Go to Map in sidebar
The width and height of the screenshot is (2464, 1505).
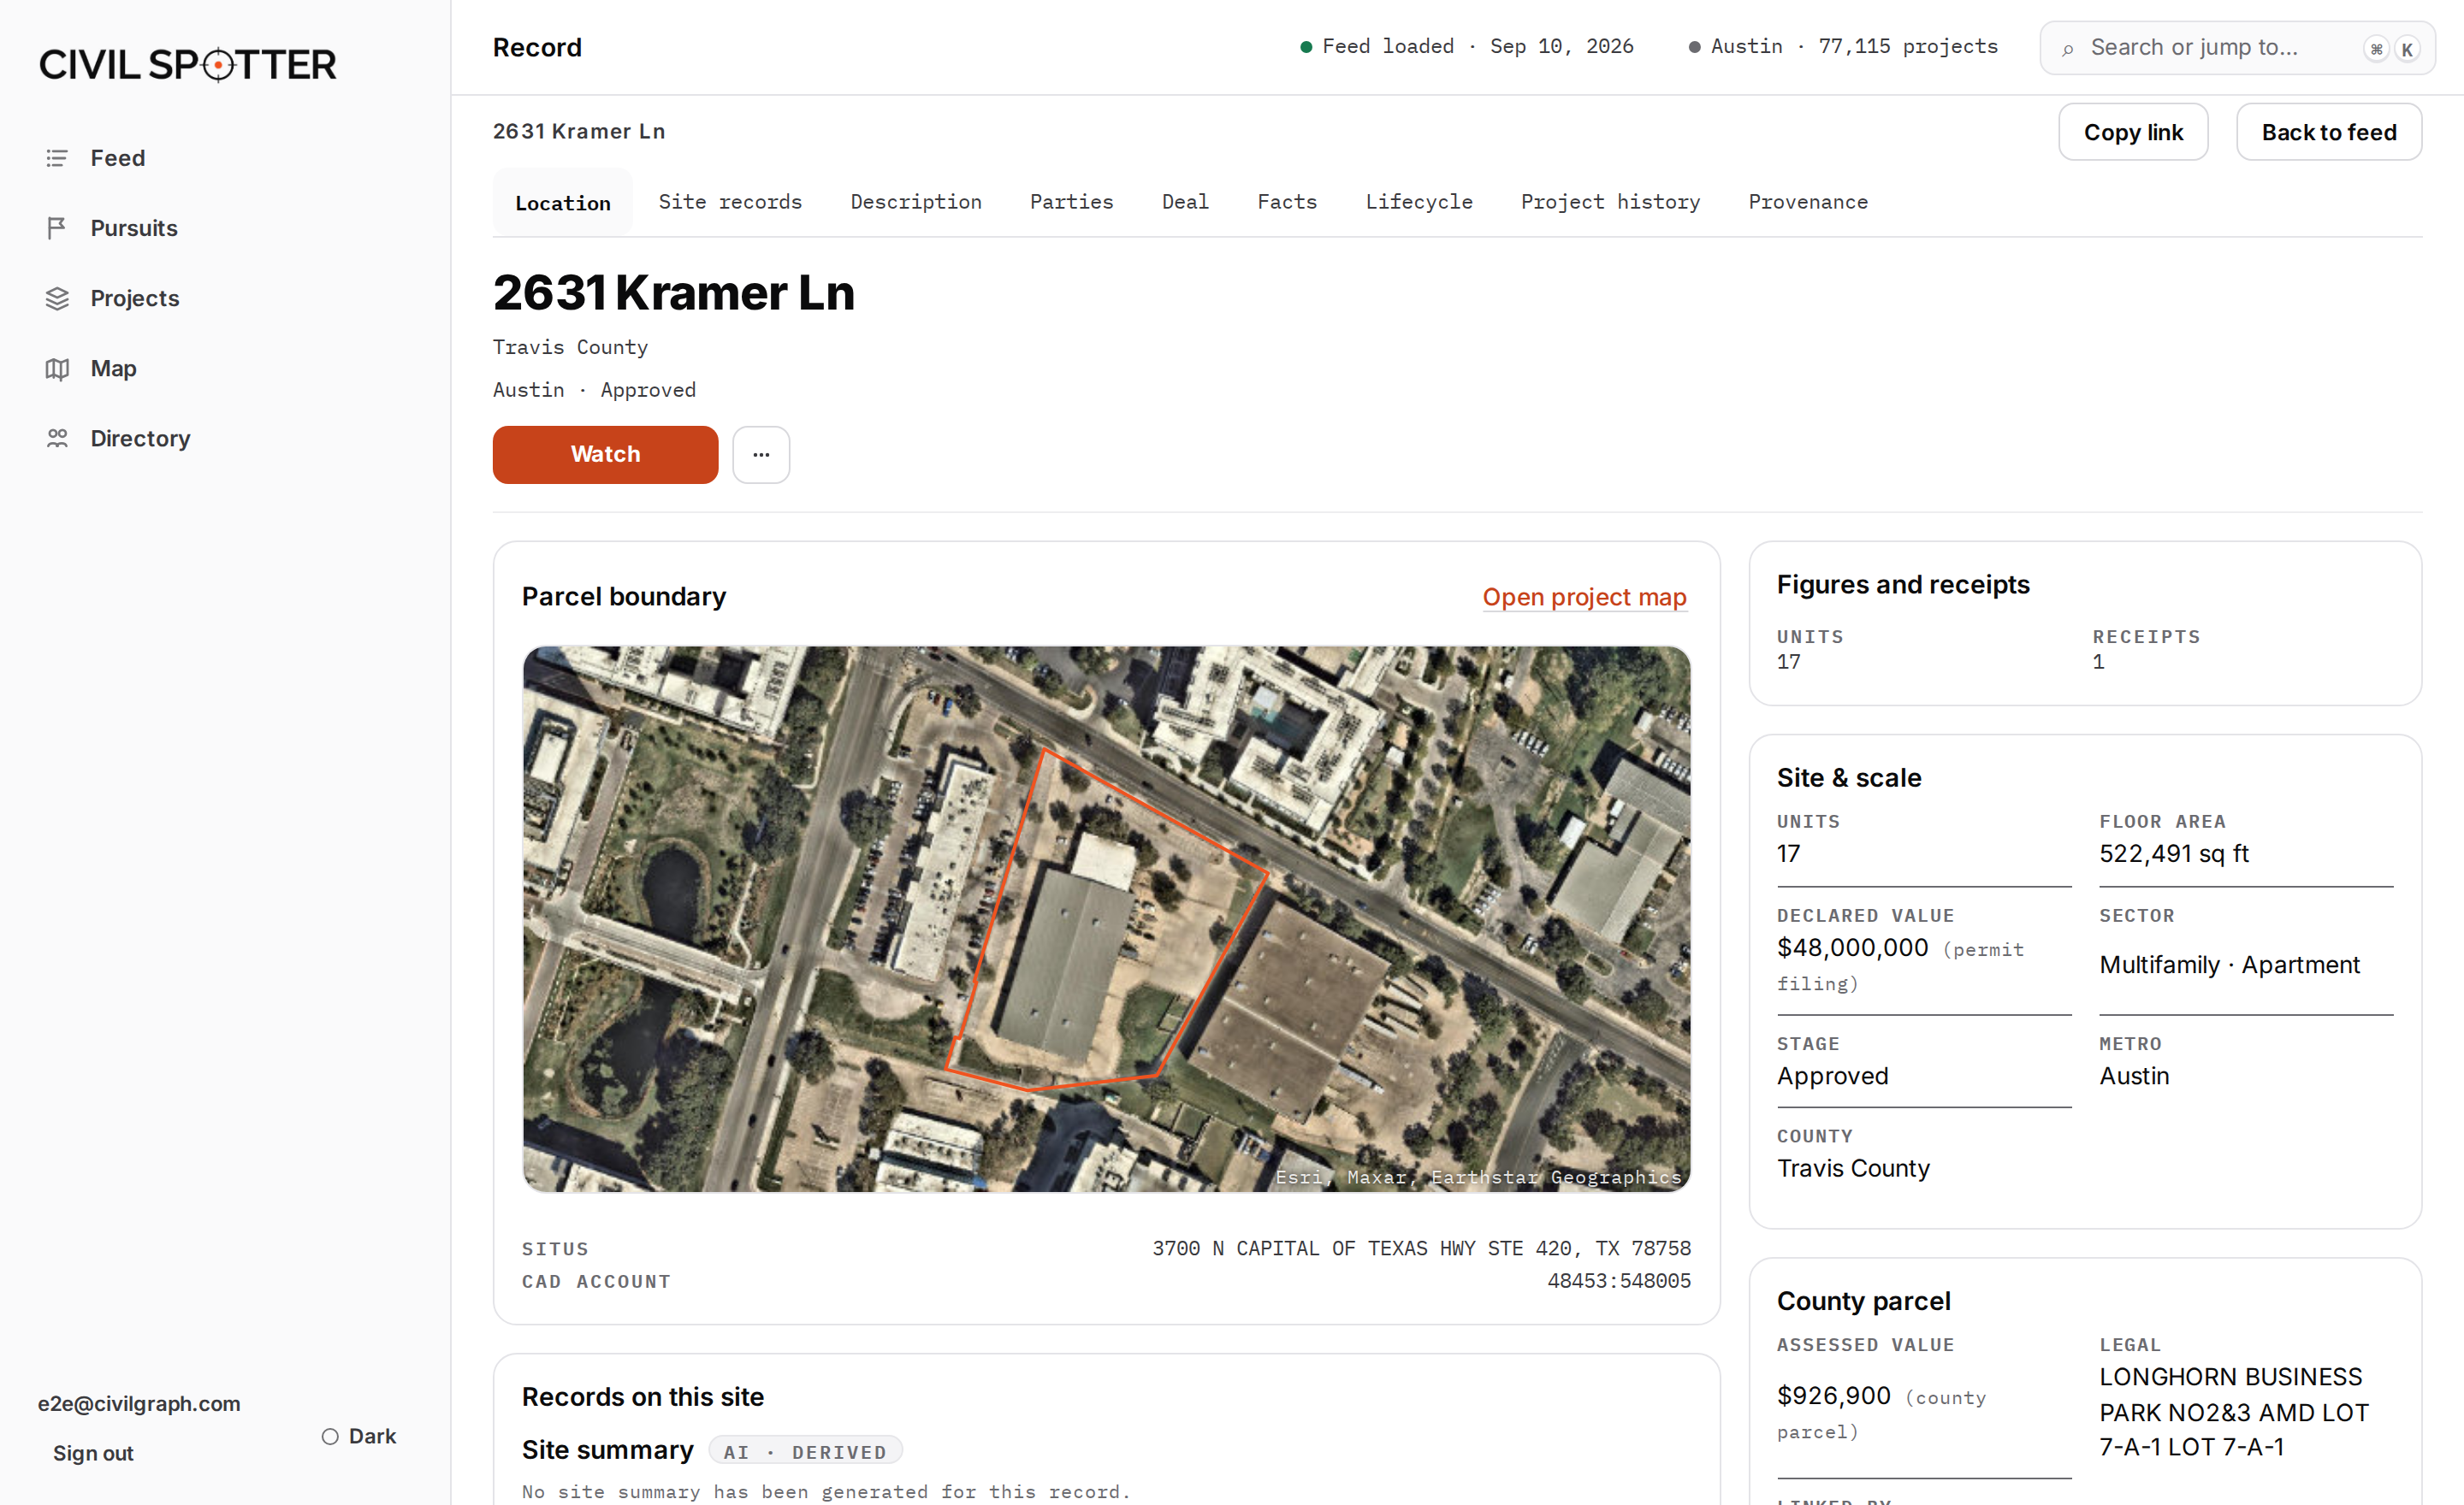(113, 368)
